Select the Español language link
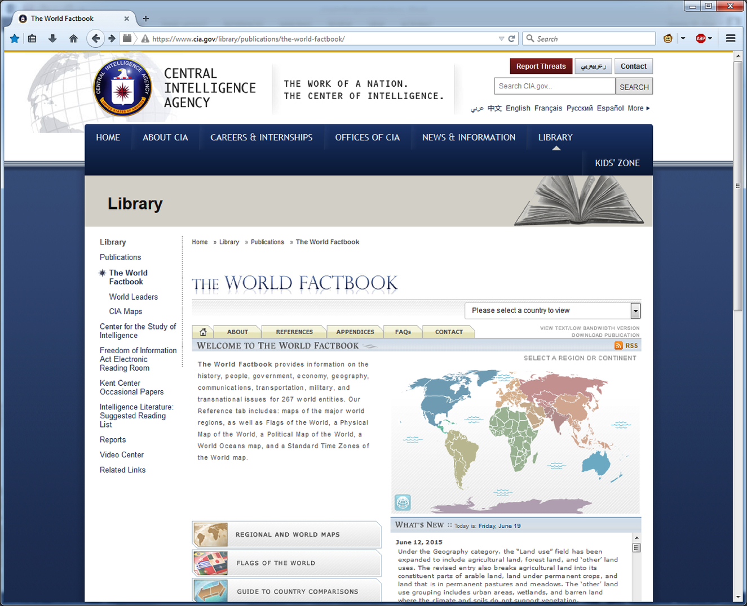747x606 pixels. tap(611, 108)
